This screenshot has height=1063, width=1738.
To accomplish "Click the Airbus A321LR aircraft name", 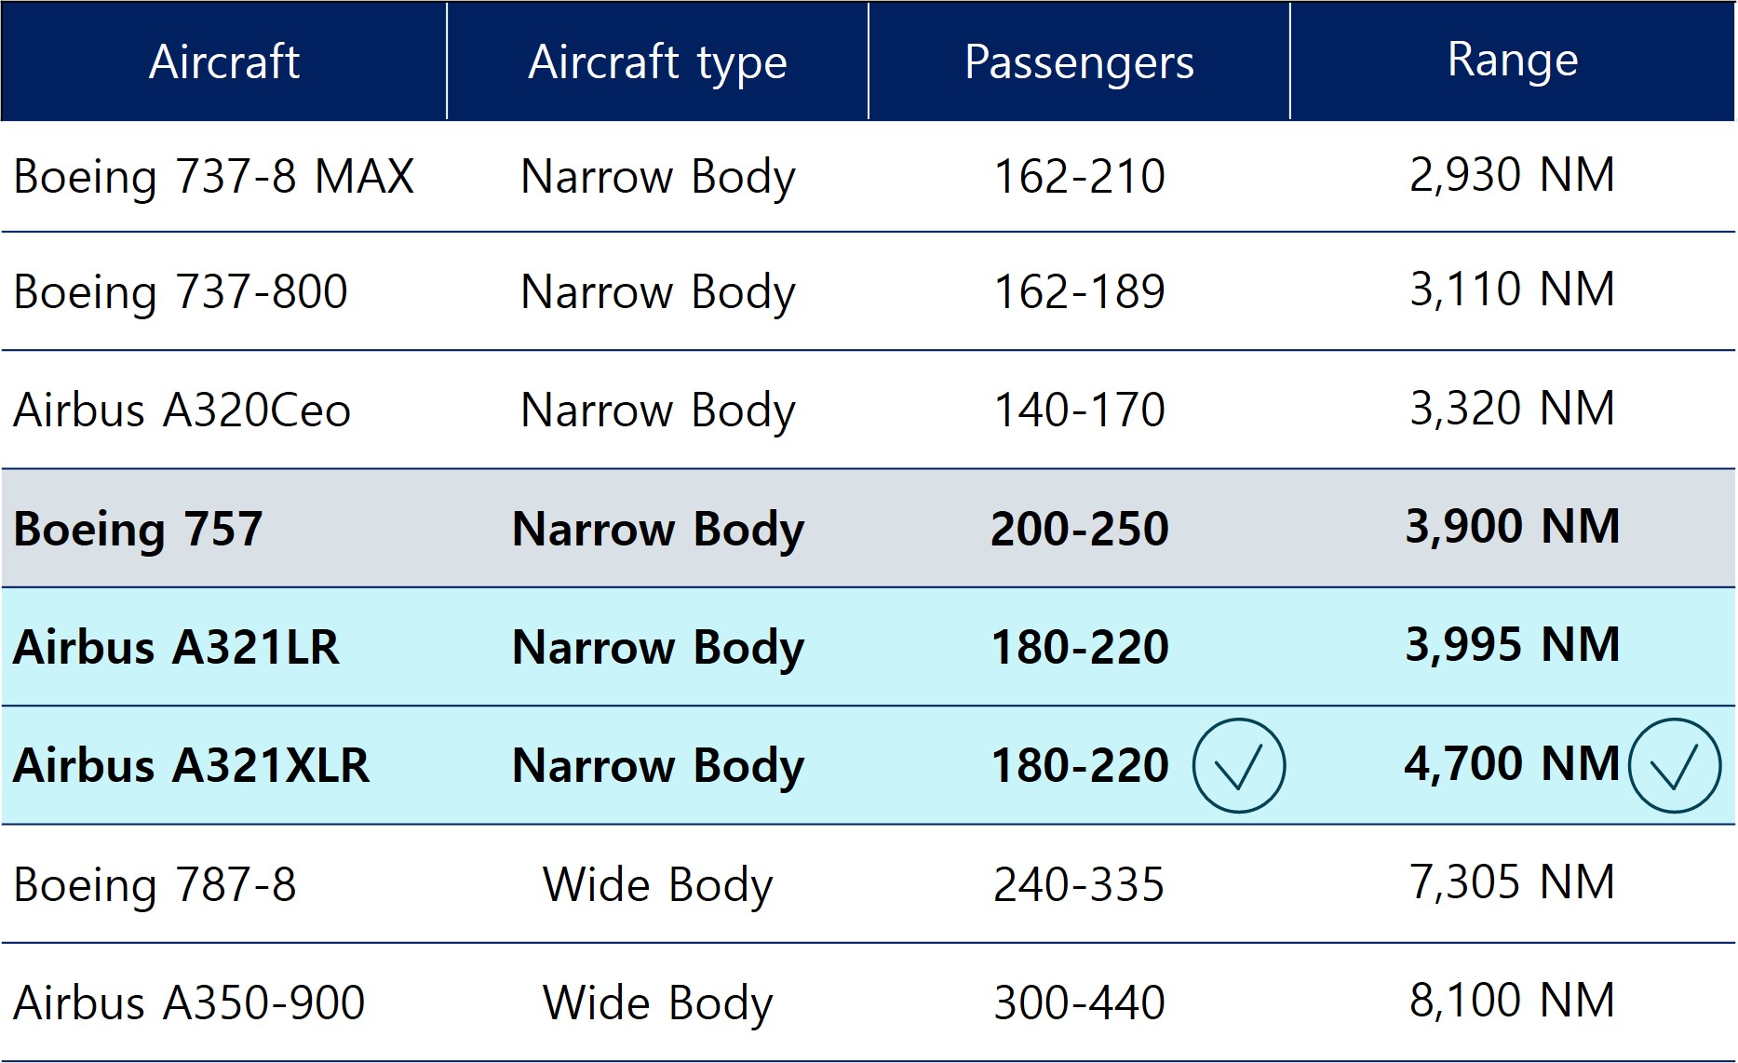I will click(x=176, y=647).
